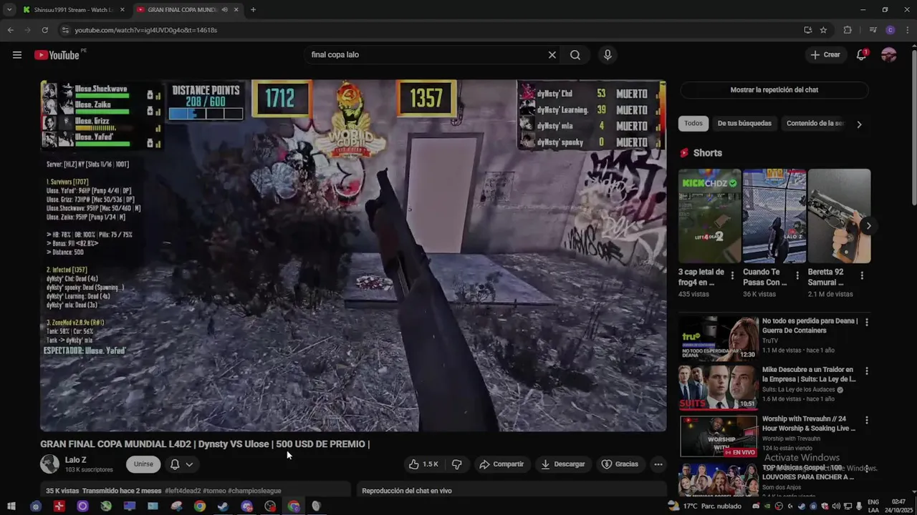
Task: View site information icon in address bar
Action: 65,30
